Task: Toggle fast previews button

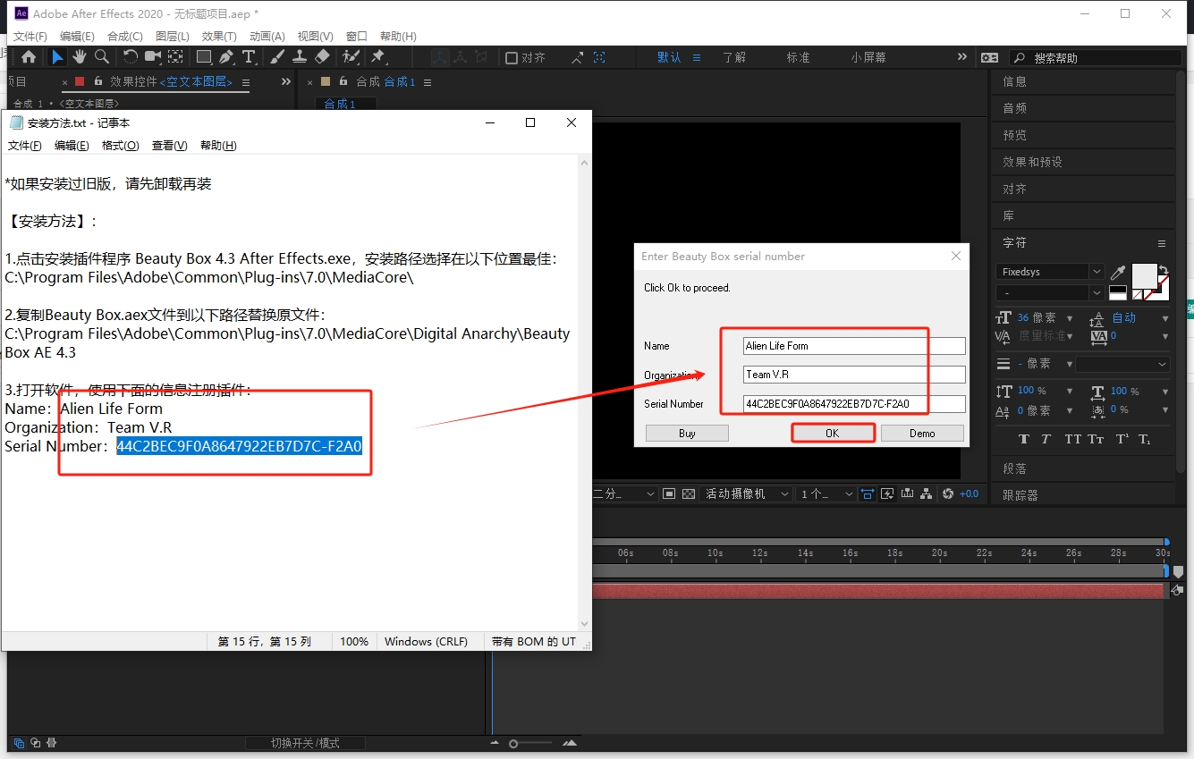Action: pyautogui.click(x=887, y=493)
